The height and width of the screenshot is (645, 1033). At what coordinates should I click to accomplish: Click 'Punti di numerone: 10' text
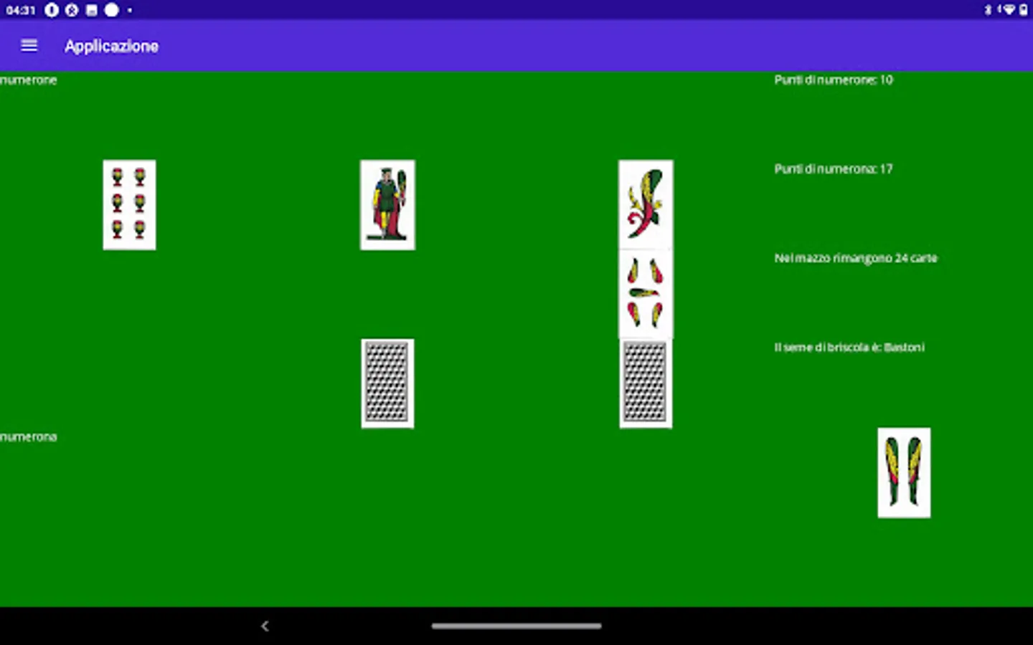click(834, 80)
